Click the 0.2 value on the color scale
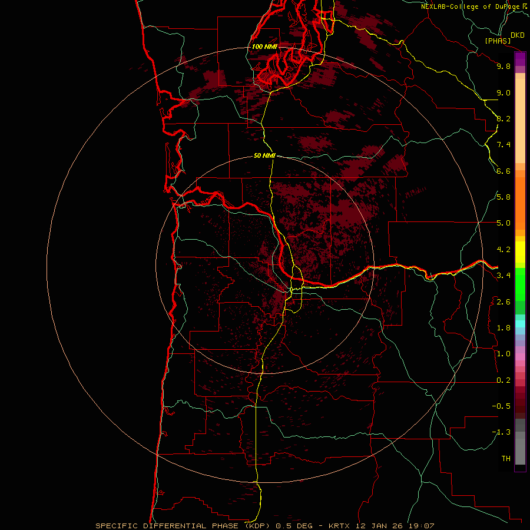Viewport: 530px width, 530px height. pyautogui.click(x=503, y=380)
